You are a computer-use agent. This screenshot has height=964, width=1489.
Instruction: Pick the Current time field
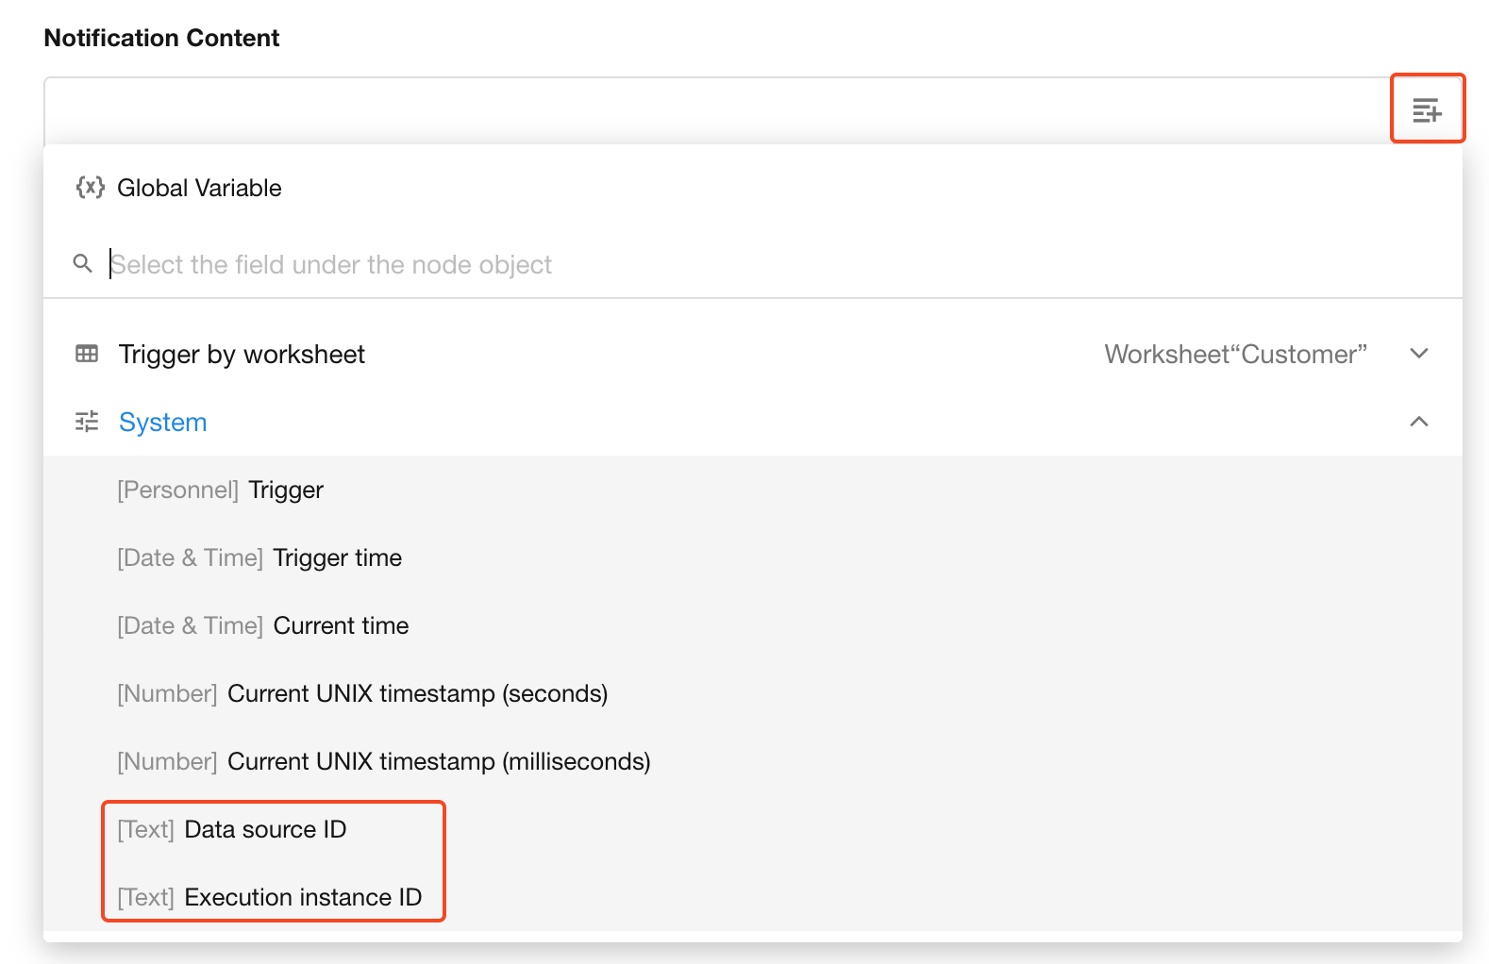point(263,626)
